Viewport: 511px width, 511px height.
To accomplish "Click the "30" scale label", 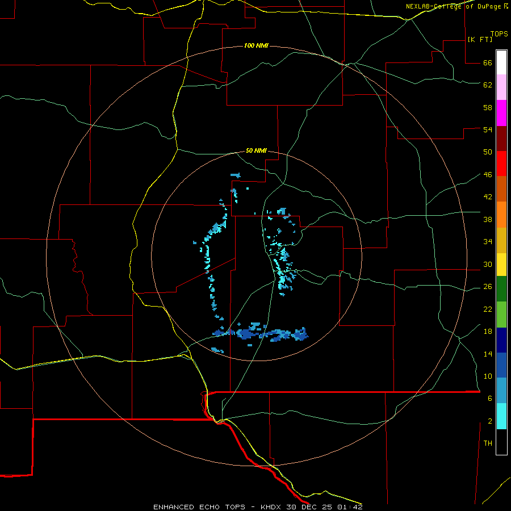I will click(488, 264).
